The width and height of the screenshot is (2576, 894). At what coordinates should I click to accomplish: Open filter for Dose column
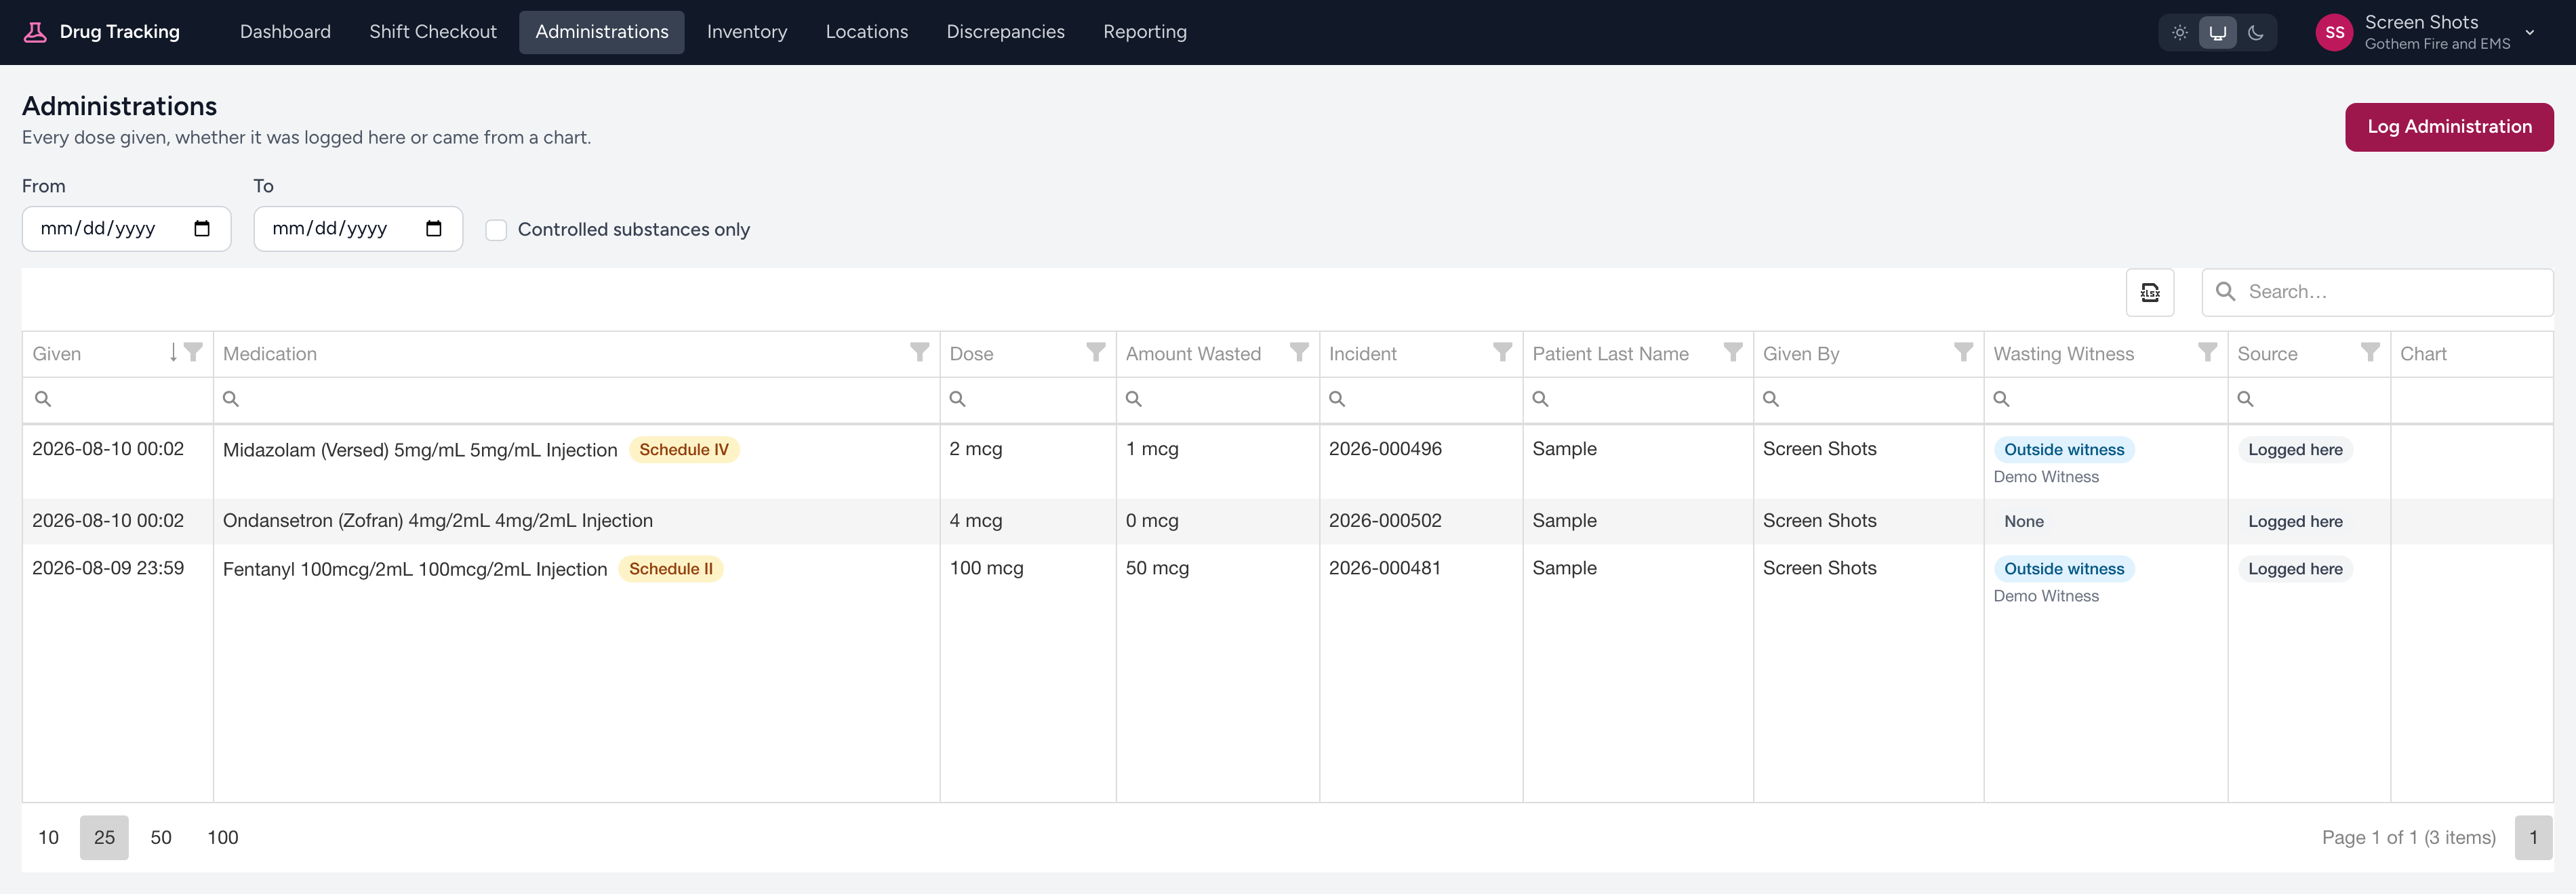pos(1096,353)
